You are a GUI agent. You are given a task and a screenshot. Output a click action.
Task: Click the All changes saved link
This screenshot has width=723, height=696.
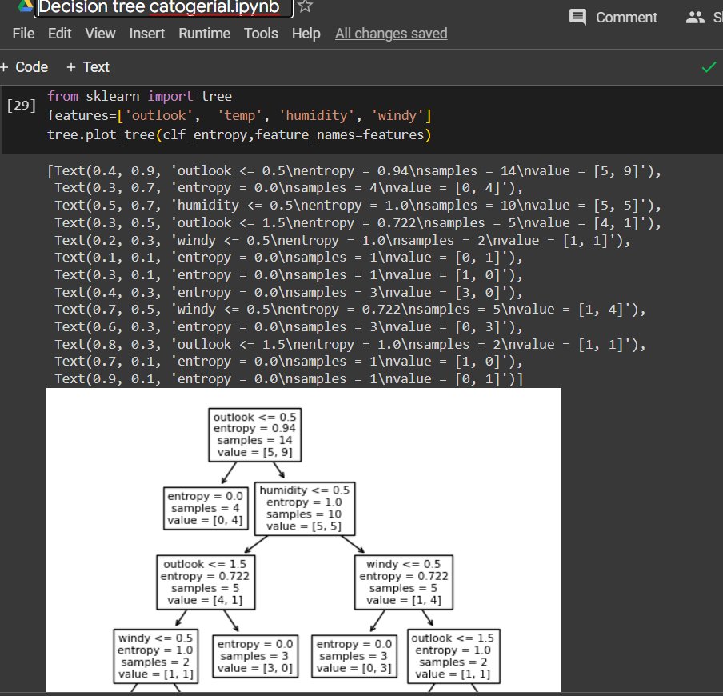pos(391,34)
